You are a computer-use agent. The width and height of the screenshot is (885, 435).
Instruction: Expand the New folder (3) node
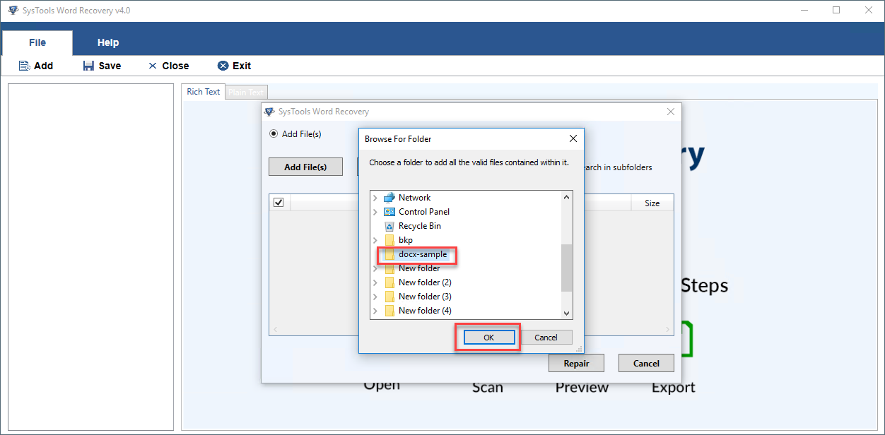(x=375, y=297)
